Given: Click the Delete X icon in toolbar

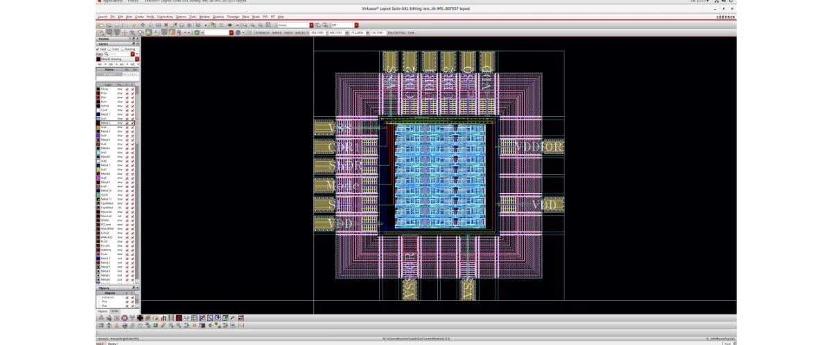Looking at the screenshot, I should (x=166, y=25).
